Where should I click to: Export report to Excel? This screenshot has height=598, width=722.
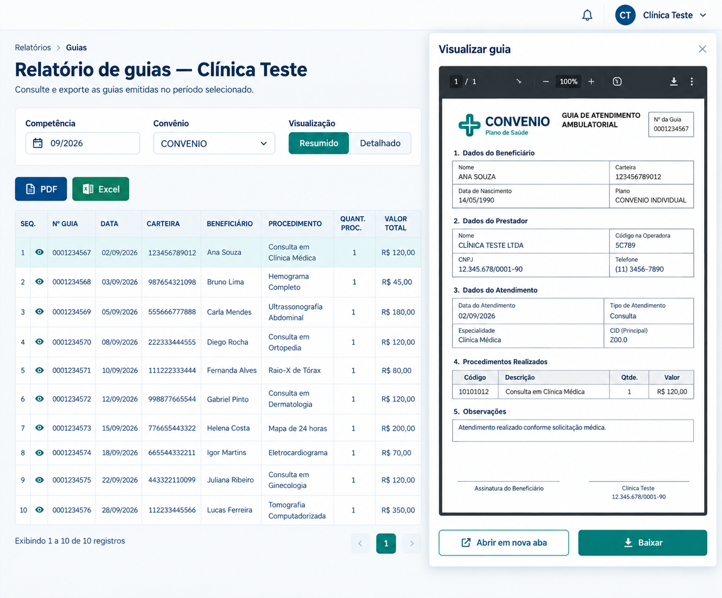tap(101, 189)
